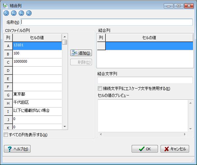Viewport: 197px width, 165px height.
Task: Click the 追加 (Add) button
Action: tap(81, 53)
